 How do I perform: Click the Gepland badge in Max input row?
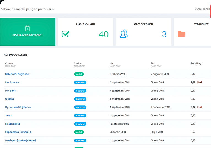point(80,141)
